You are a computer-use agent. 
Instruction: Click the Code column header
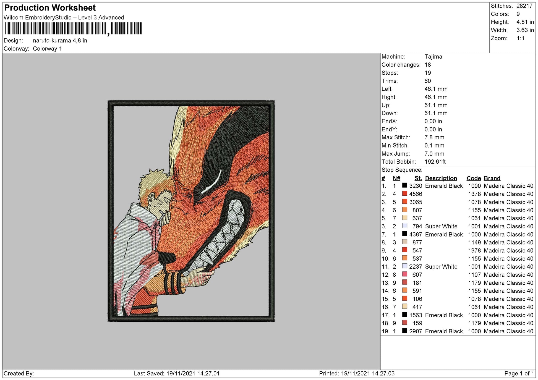pyautogui.click(x=474, y=178)
